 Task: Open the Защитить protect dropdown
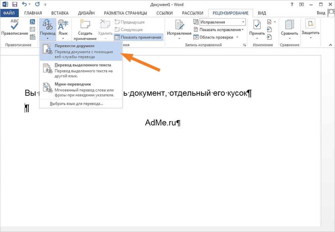tap(311, 29)
